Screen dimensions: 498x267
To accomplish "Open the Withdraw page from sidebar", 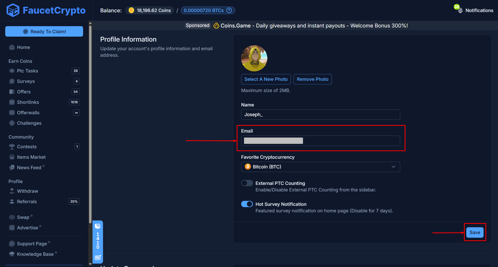I will pos(27,191).
